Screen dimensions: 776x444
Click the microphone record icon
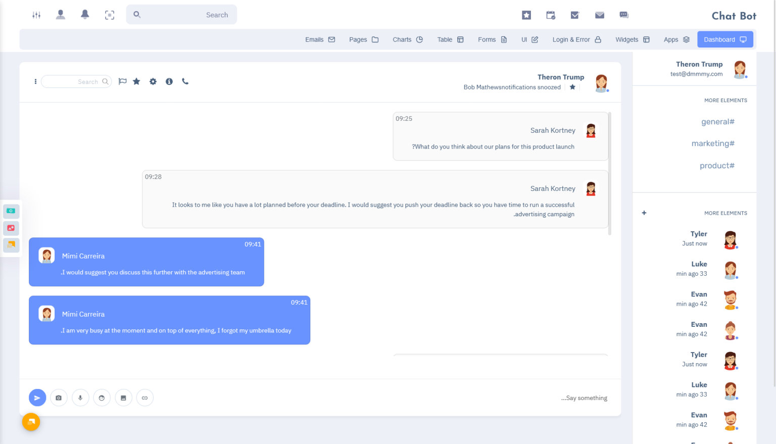pyautogui.click(x=80, y=398)
